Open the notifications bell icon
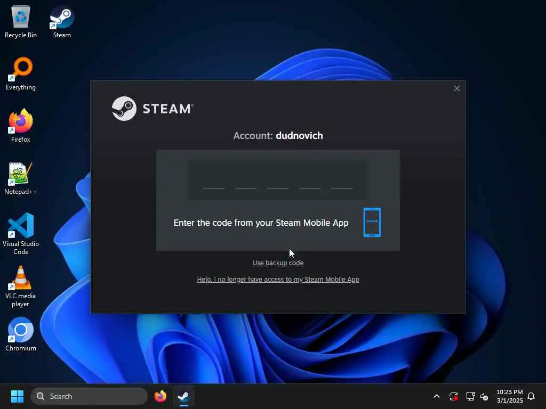546x409 pixels. (x=531, y=396)
